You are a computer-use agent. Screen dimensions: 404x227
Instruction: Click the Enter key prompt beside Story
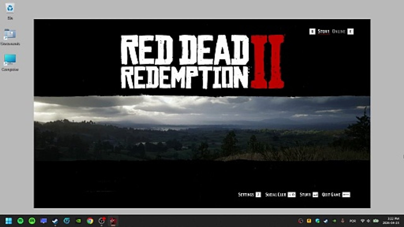pyautogui.click(x=315, y=195)
